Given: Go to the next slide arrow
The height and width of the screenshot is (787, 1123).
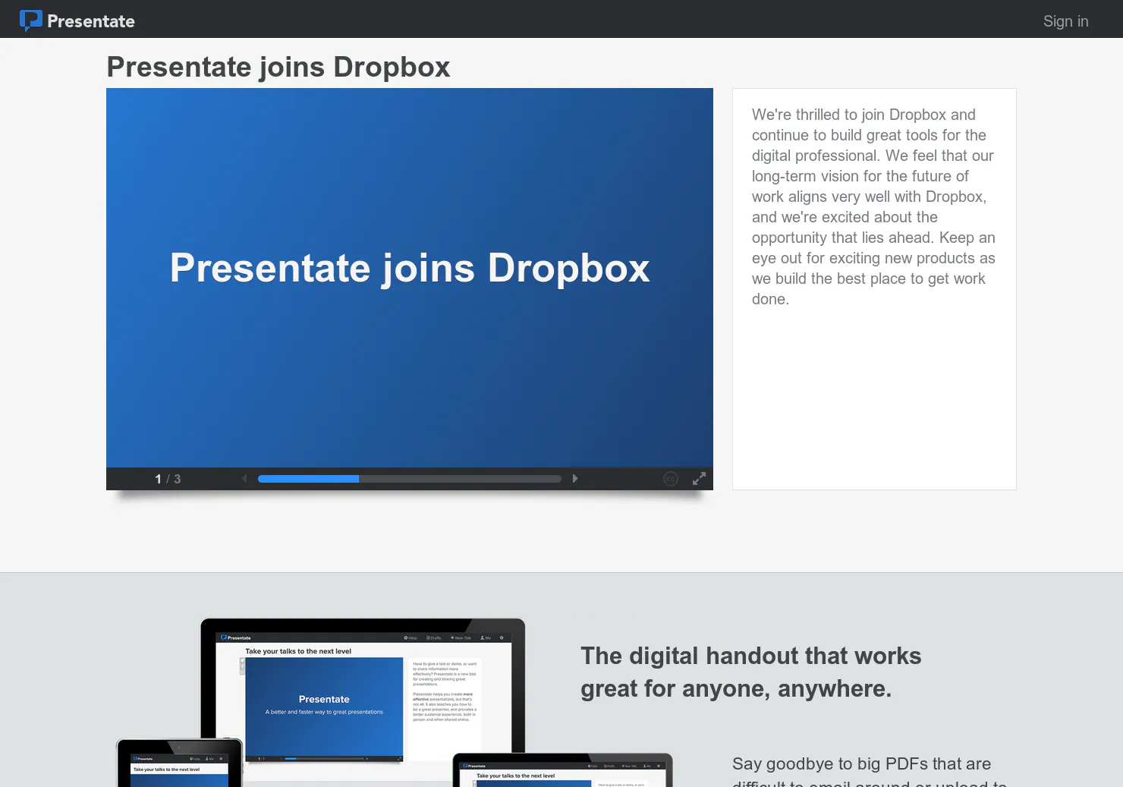Looking at the screenshot, I should [x=575, y=478].
